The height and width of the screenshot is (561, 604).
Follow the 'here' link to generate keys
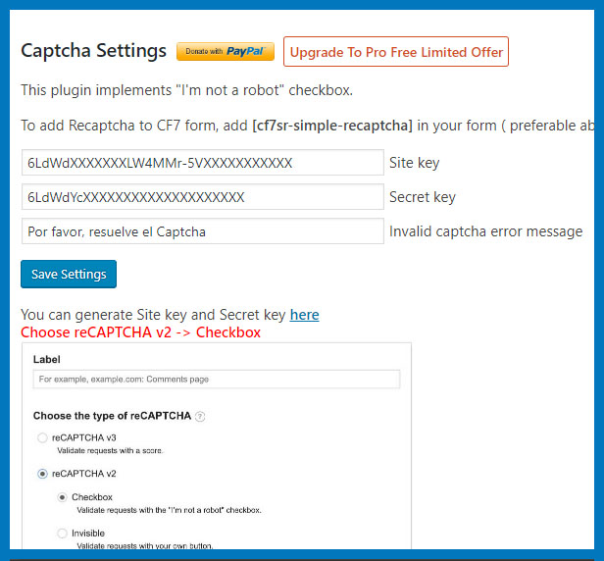click(x=304, y=315)
